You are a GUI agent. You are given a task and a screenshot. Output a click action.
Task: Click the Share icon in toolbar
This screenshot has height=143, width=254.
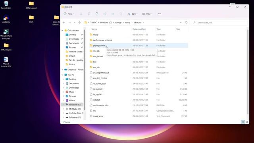(x=113, y=14)
